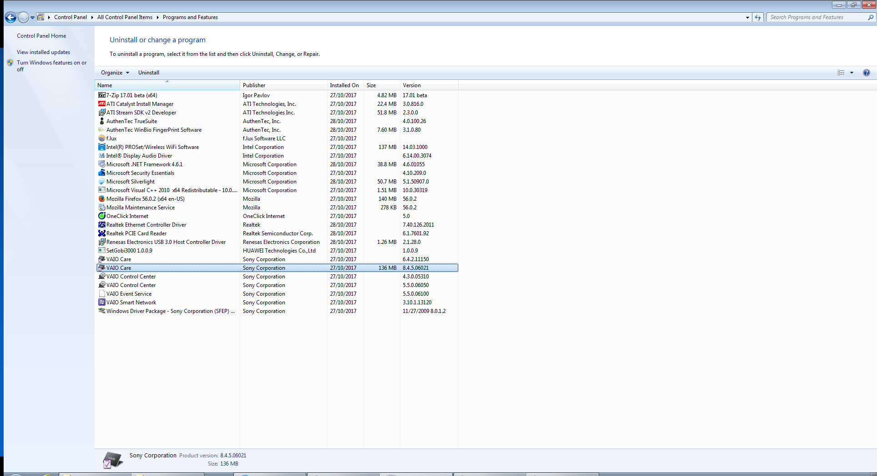The image size is (877, 476).
Task: Click the Mozilla Firefox icon
Action: 101,199
